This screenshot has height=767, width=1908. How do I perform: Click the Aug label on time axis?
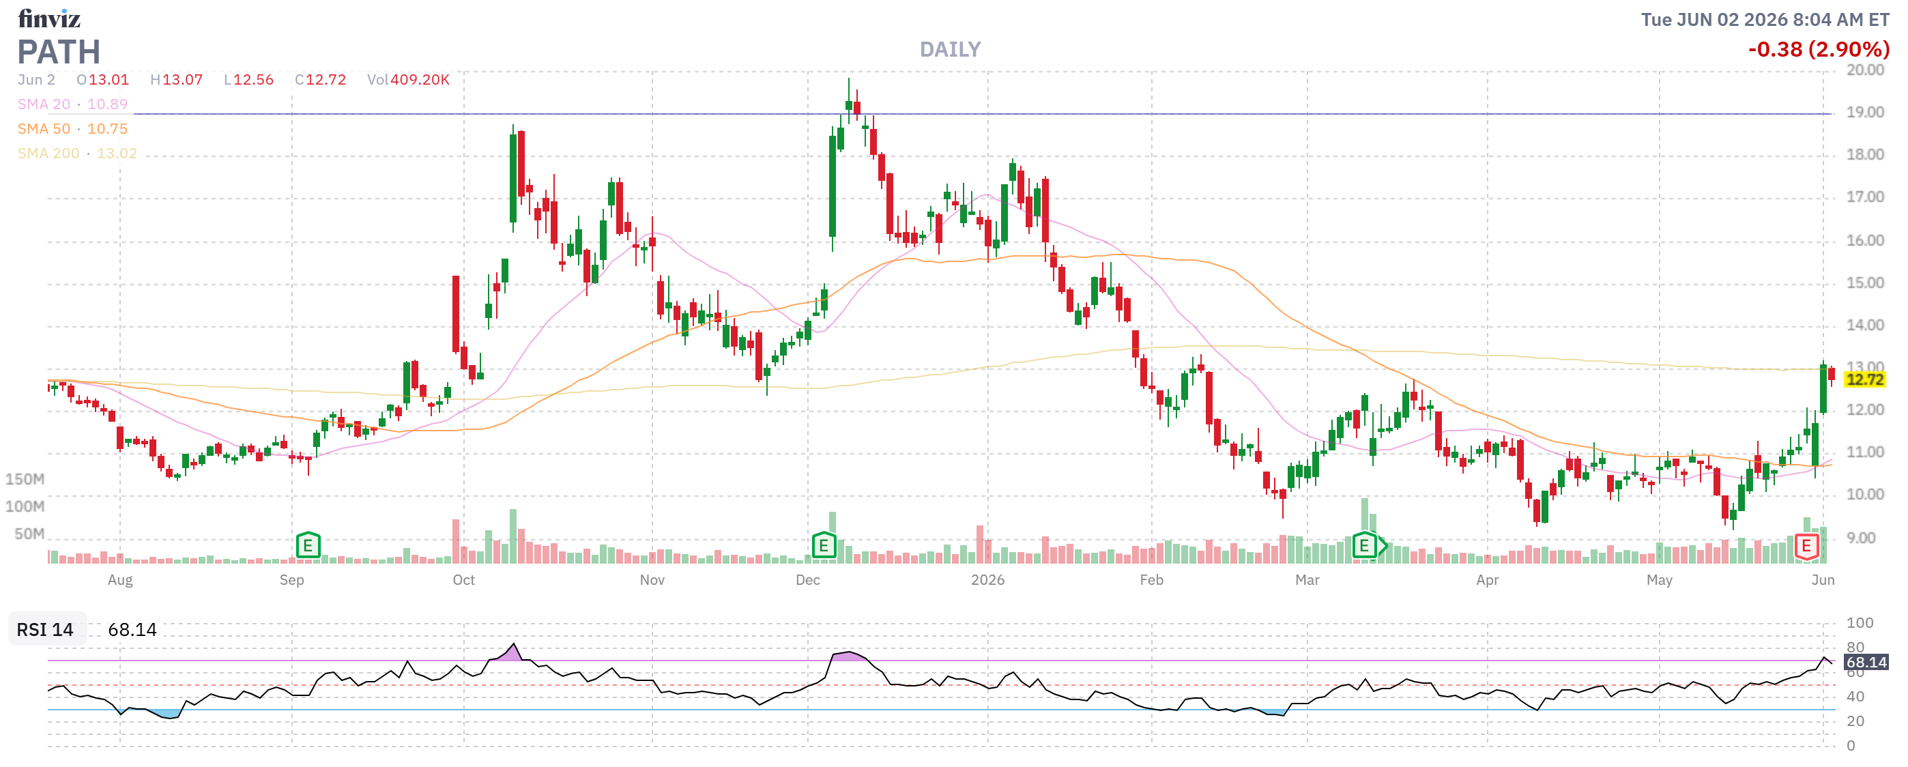point(120,581)
